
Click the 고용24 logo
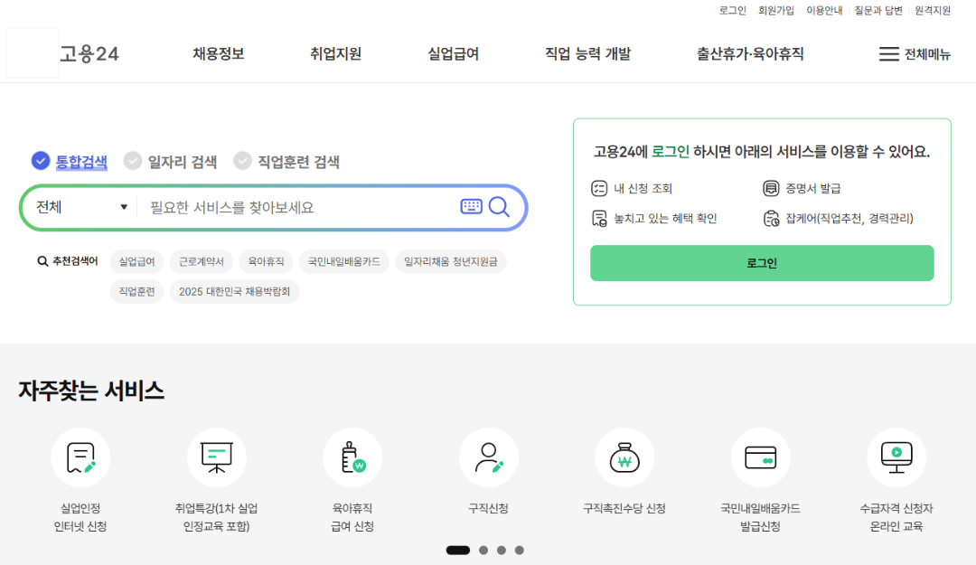[89, 54]
